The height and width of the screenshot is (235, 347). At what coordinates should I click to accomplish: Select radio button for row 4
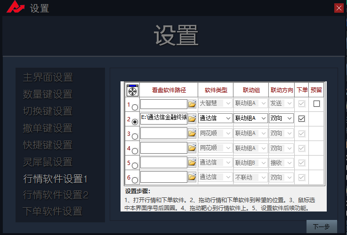point(135,151)
